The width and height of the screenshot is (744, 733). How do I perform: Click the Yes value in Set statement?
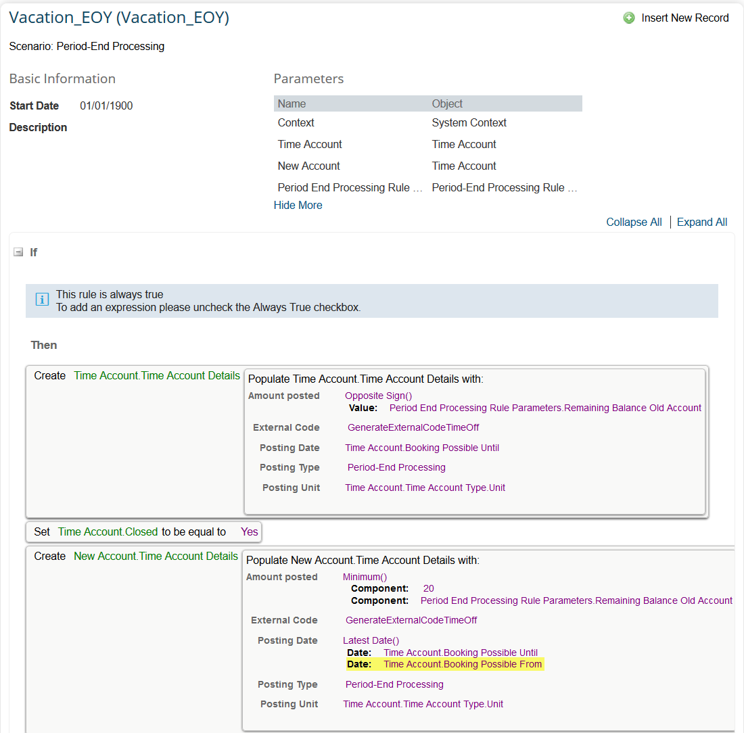pos(249,532)
